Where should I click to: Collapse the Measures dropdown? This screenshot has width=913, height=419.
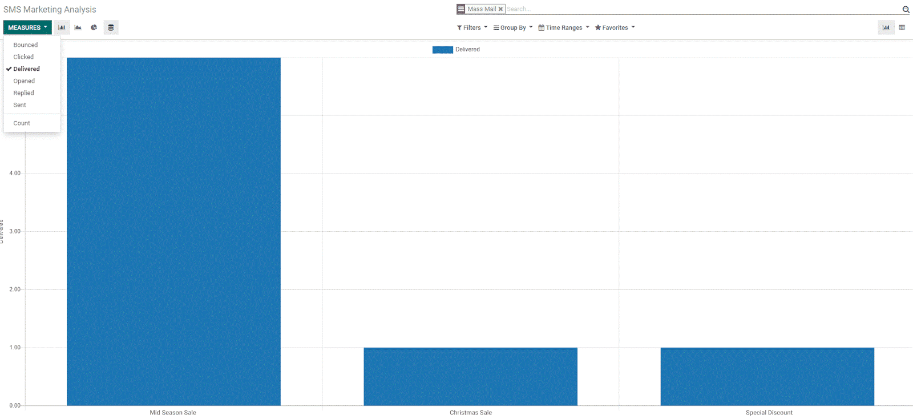coord(27,27)
